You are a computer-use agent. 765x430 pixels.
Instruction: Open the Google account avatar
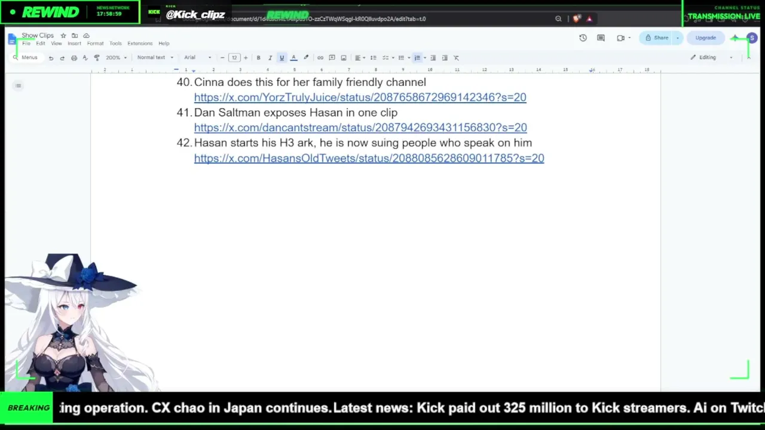(752, 38)
